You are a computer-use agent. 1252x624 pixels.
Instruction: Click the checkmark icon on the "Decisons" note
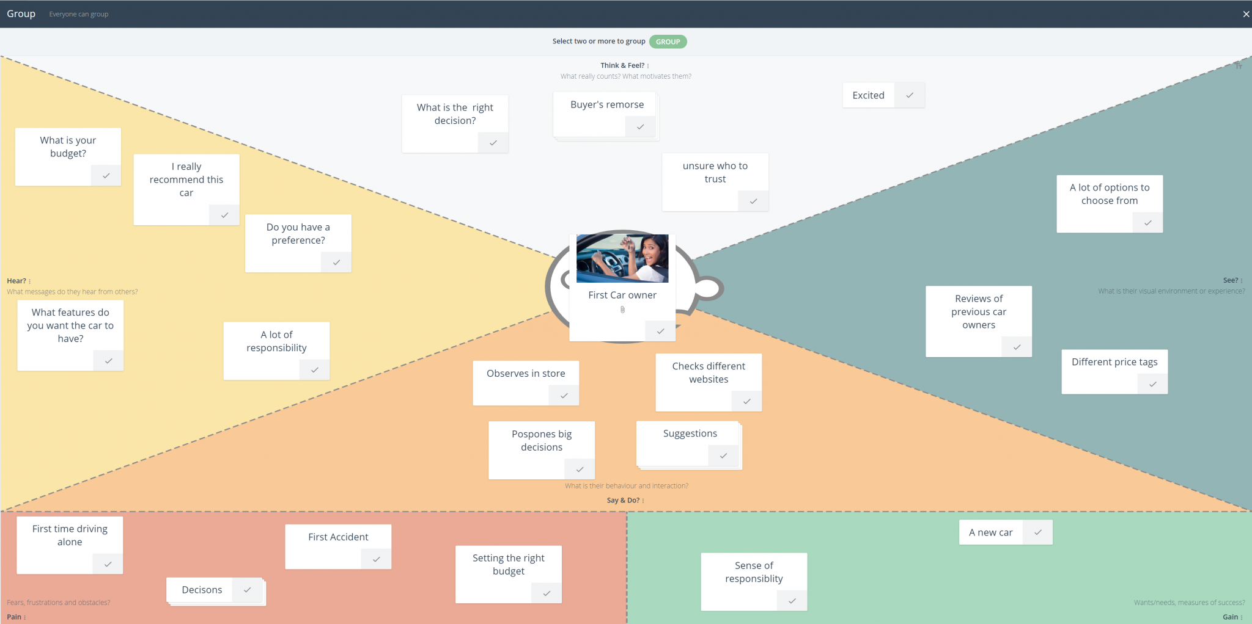pos(247,589)
